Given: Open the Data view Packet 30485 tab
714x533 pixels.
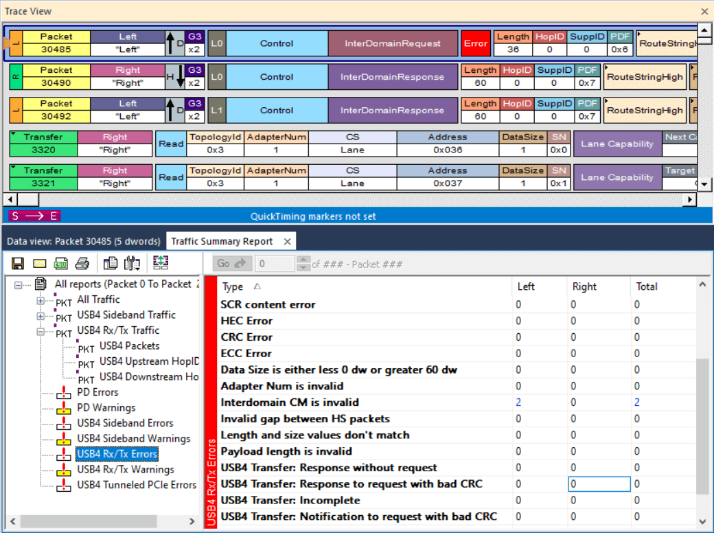Looking at the screenshot, I should pos(83,241).
